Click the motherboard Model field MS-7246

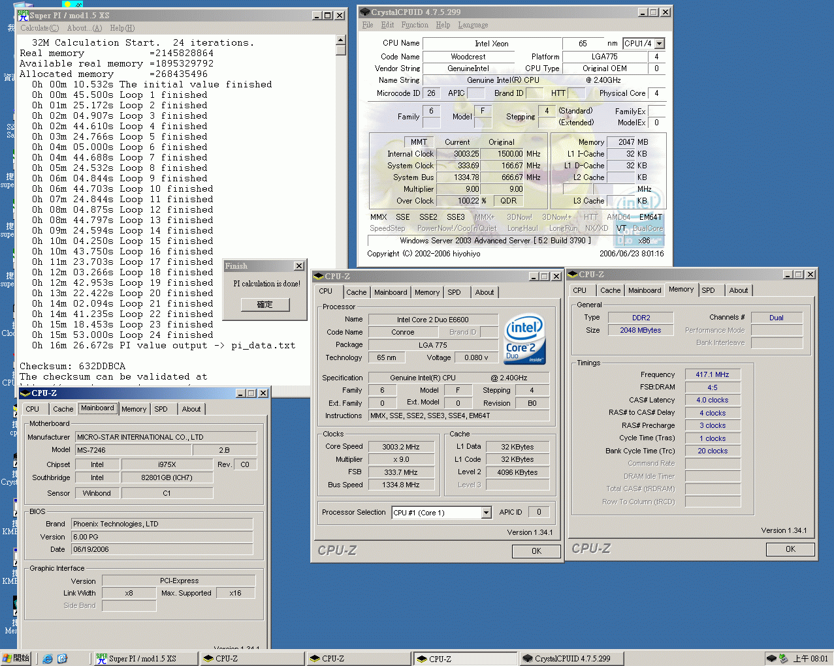pyautogui.click(x=133, y=450)
